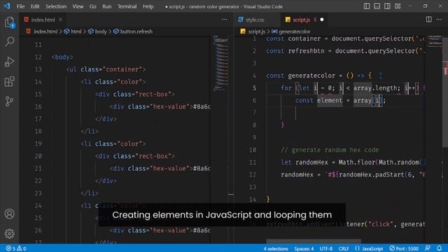Toggle panel layout icon in title bar
The image size is (448, 252).
[377, 6]
